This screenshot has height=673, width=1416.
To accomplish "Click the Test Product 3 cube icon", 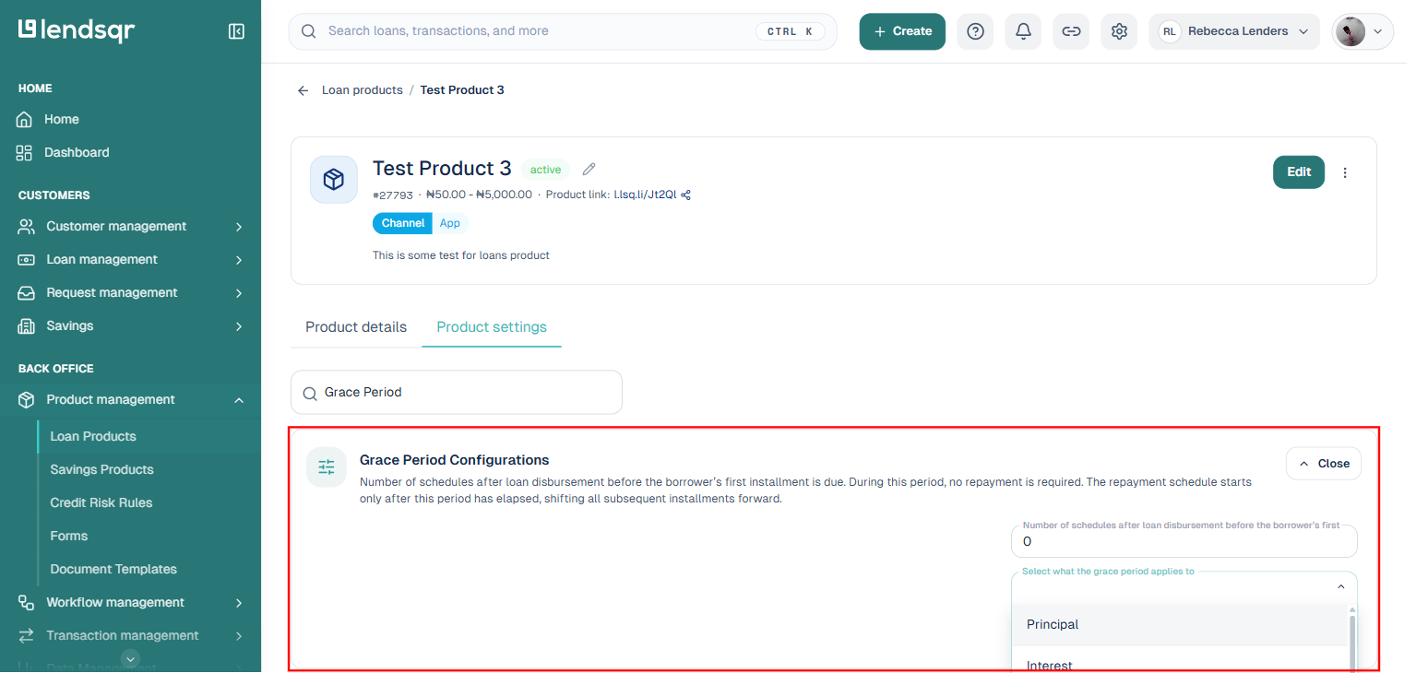I will [334, 180].
